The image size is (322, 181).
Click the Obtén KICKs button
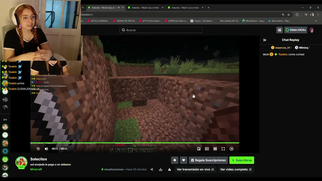296,30
